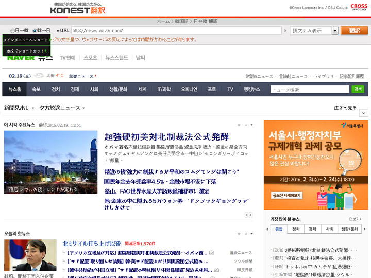
Task: Click the camera icon beside the first hot news headline
Action: [212, 253]
